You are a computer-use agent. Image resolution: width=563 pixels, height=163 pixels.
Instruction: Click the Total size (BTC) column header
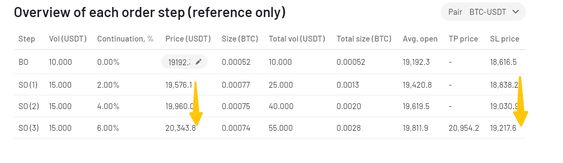point(364,39)
